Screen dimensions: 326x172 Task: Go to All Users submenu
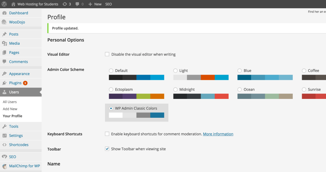point(10,102)
